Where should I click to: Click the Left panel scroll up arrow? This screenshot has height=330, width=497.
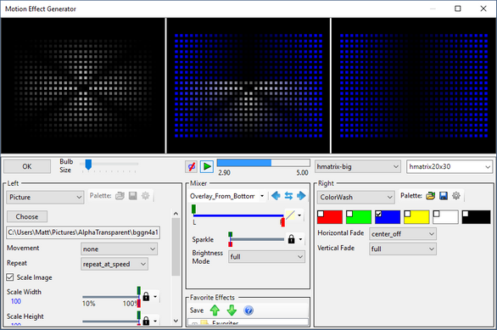pos(176,214)
